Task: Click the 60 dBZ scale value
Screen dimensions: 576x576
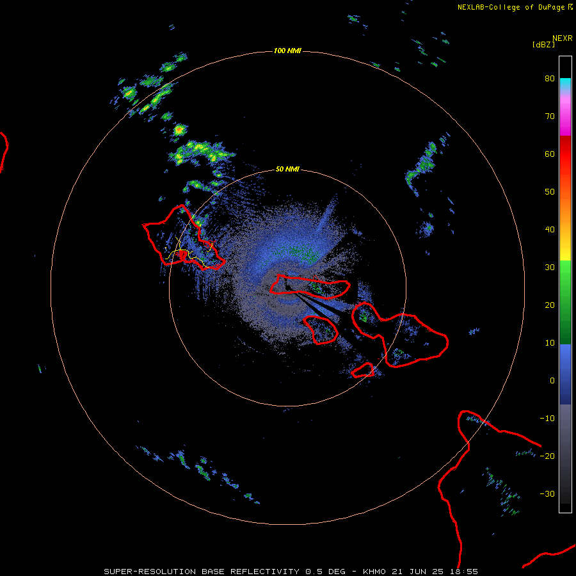Action: pos(550,154)
